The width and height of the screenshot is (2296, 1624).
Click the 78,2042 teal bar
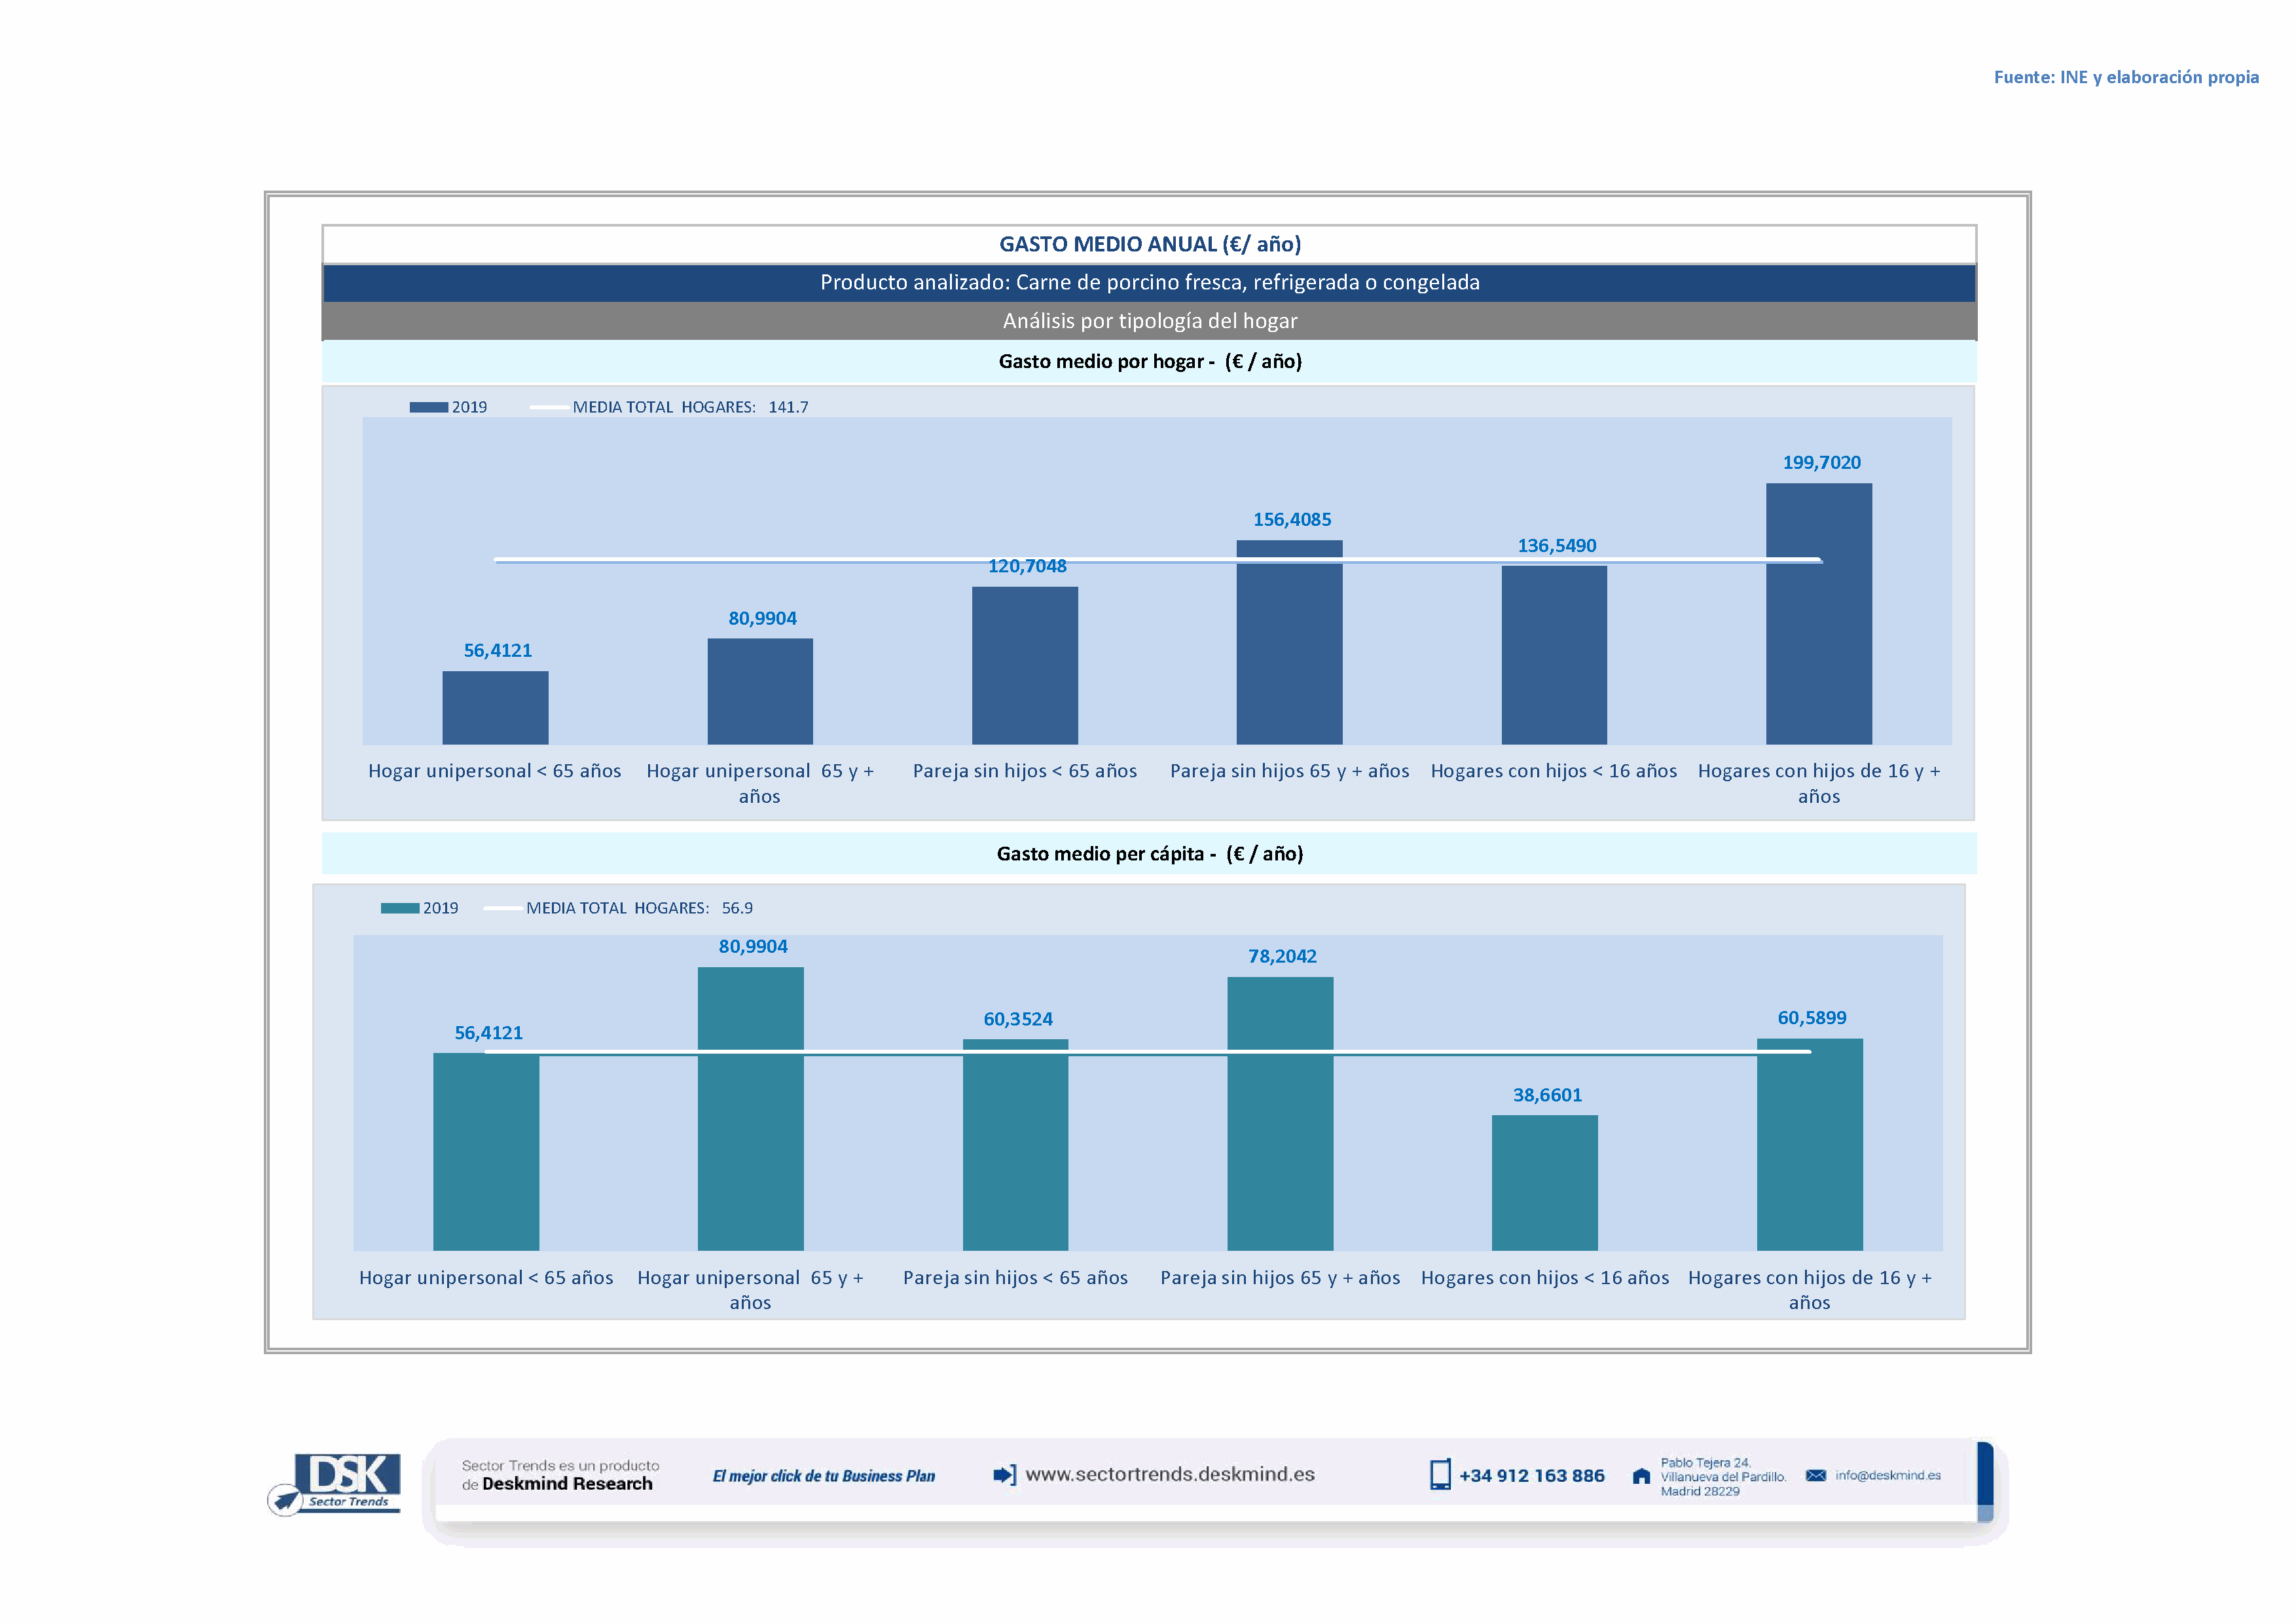point(1280,1113)
